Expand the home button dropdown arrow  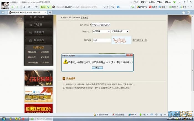coord(32,7)
